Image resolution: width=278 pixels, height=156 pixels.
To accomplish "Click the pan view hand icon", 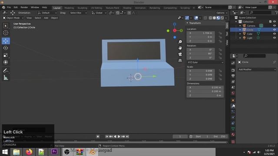I will 180,48.
